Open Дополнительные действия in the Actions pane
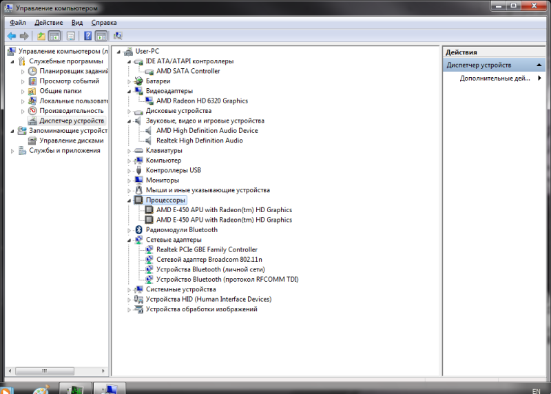This screenshot has width=551, height=394. pyautogui.click(x=495, y=79)
